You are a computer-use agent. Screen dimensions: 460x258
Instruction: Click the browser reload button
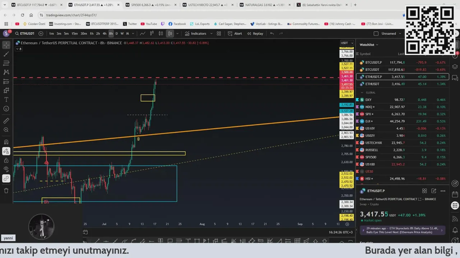[22, 15]
